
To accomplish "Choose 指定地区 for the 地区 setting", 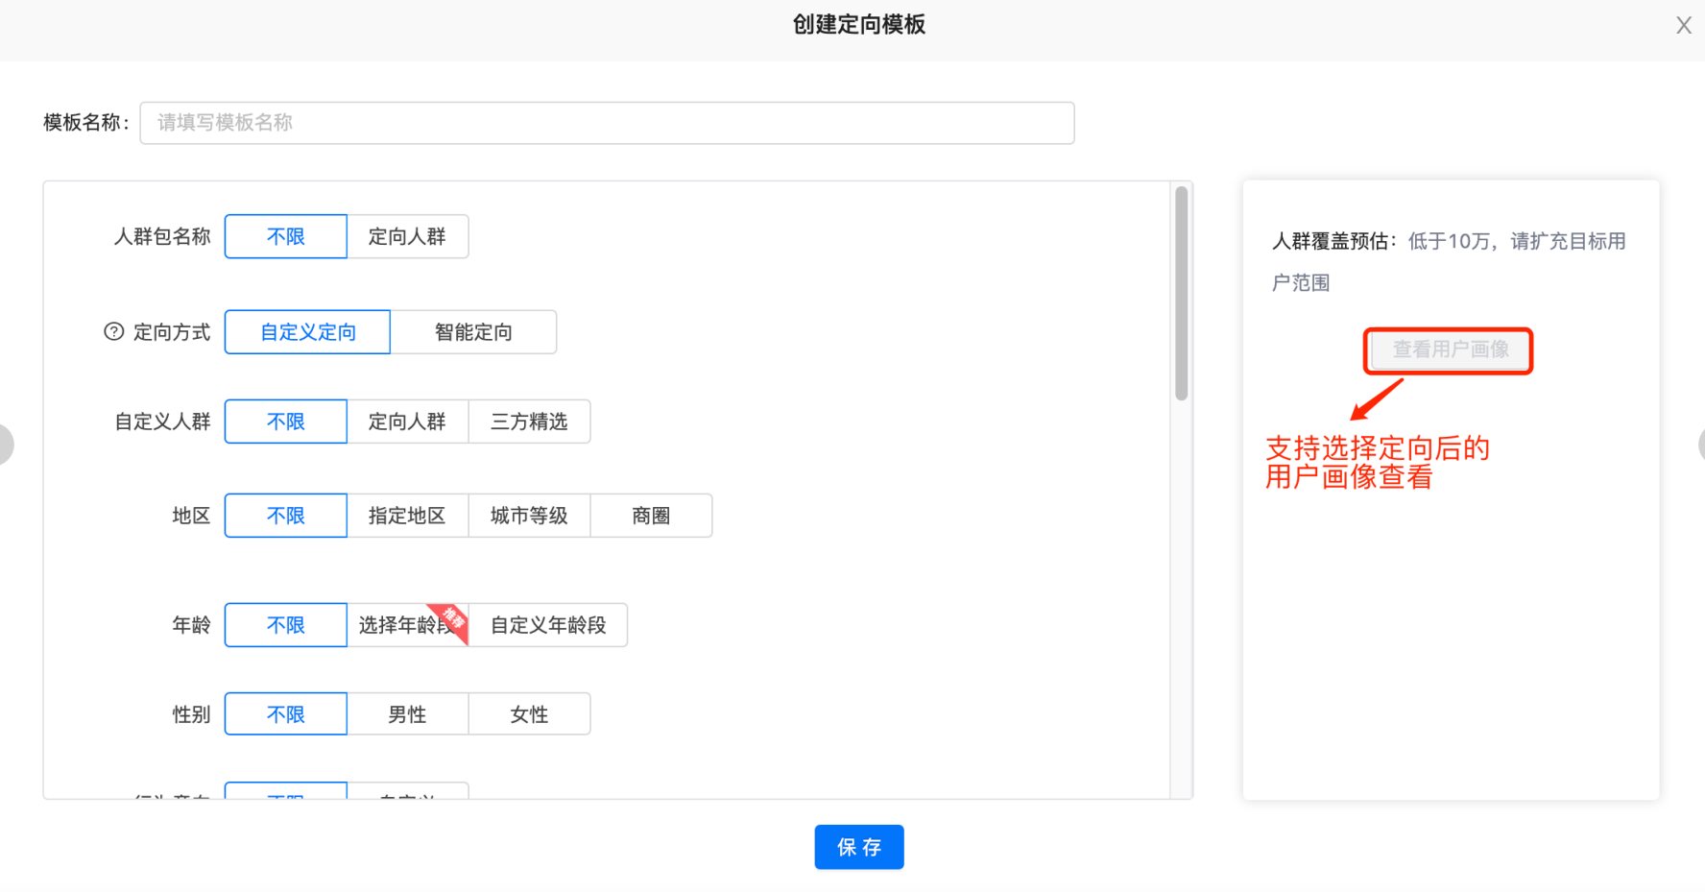I will (407, 516).
